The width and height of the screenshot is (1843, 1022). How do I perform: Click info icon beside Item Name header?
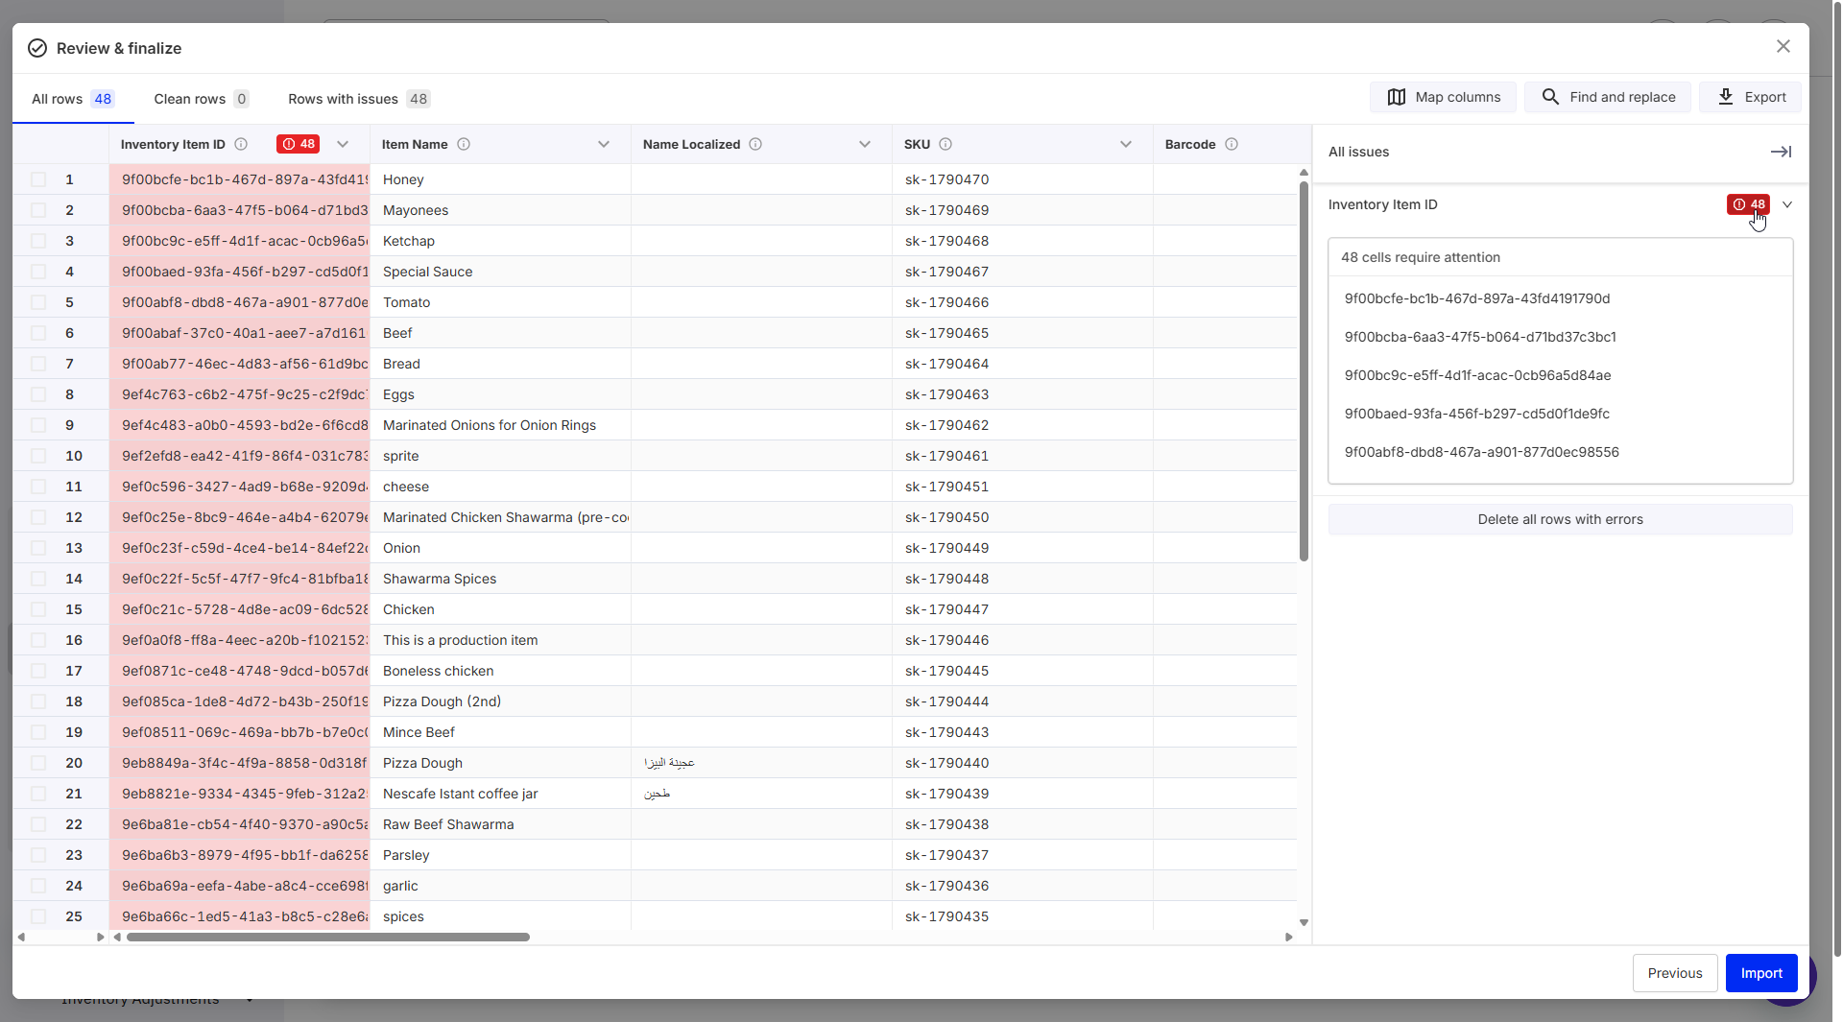464,144
